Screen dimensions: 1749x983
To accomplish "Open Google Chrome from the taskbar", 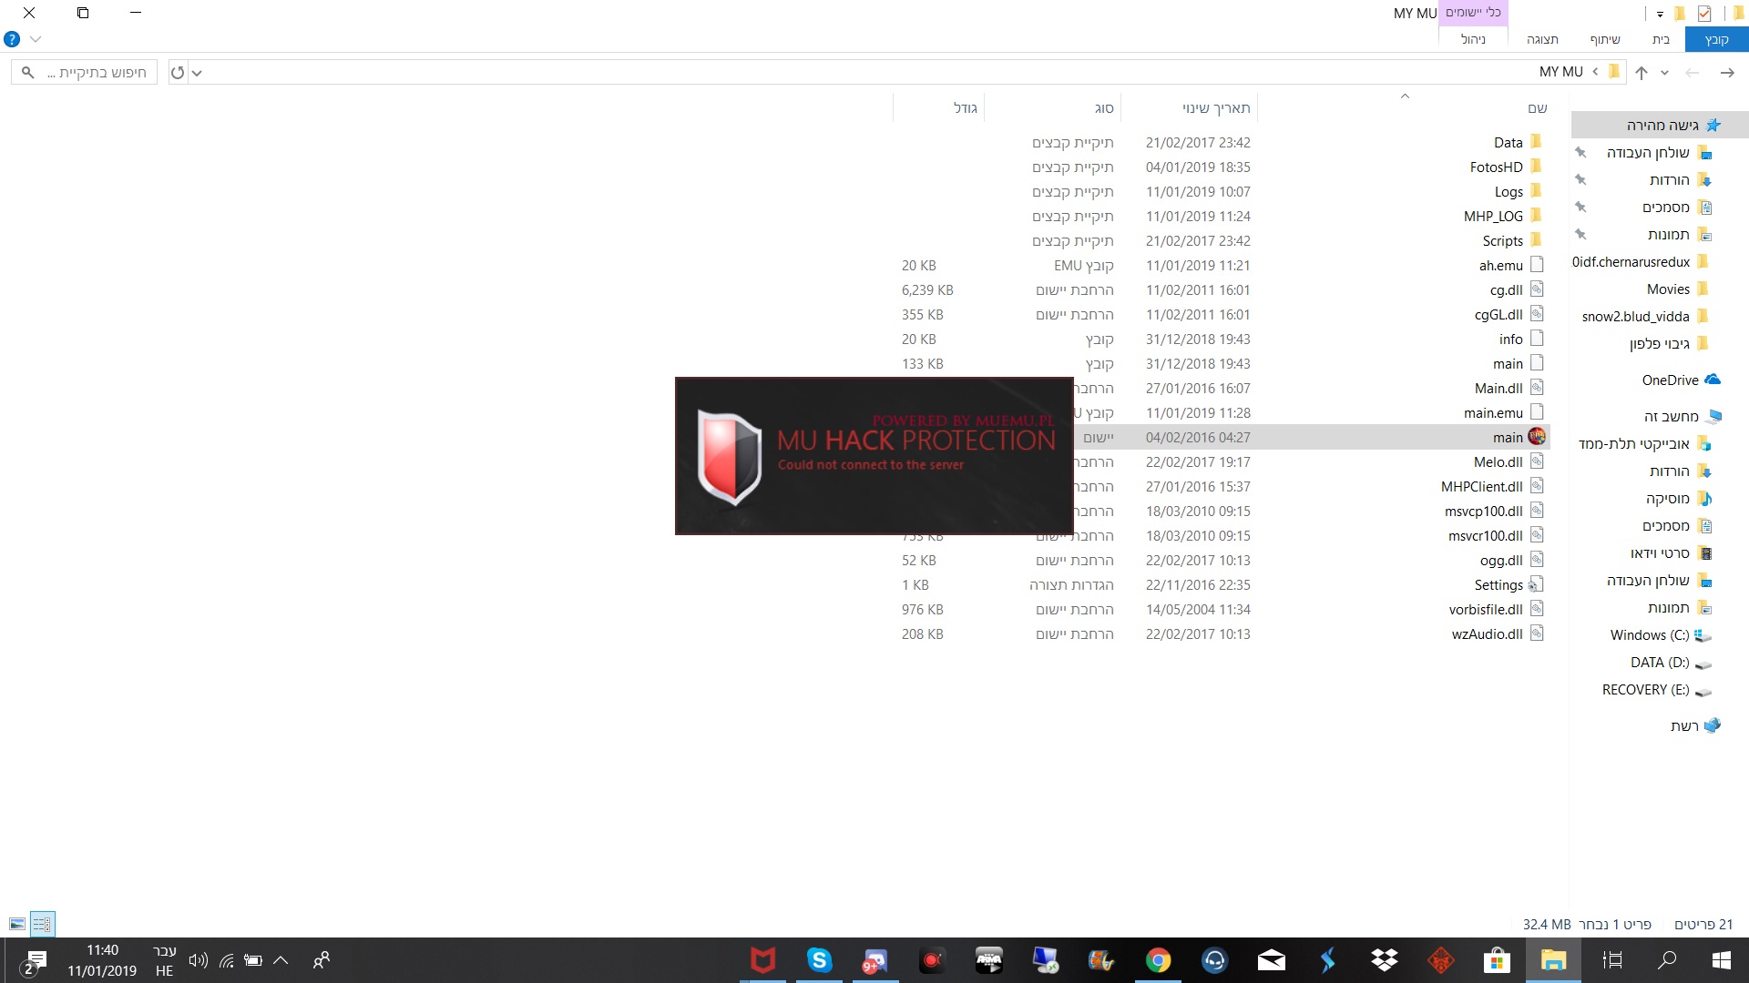I will click(x=1158, y=960).
